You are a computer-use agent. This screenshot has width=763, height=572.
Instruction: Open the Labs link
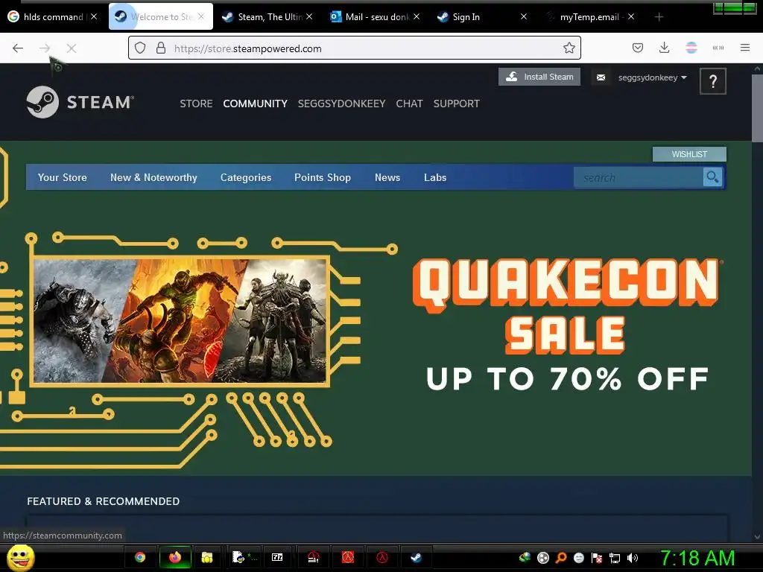[x=435, y=177]
